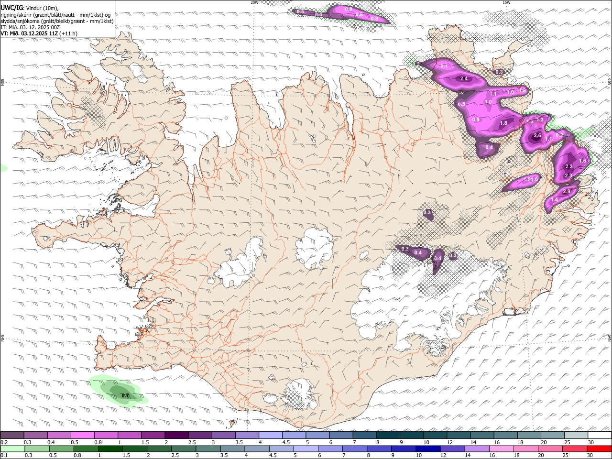
Task: Click the '0.1' label under the bottom legend row
Action: 3,456
